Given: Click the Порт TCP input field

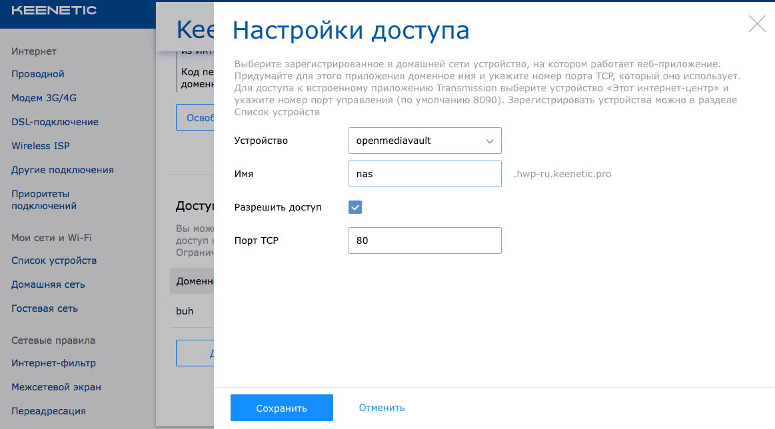Looking at the screenshot, I should click(424, 240).
